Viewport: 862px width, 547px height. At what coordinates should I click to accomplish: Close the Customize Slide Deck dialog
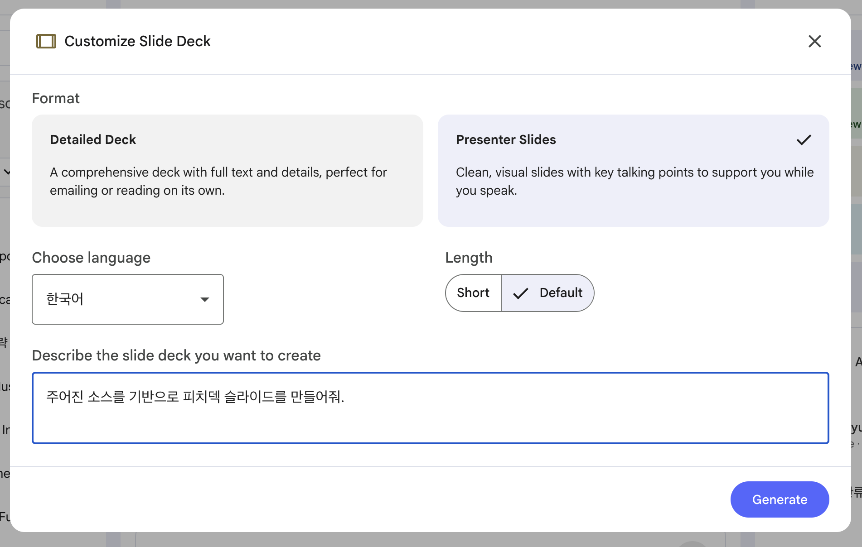click(814, 41)
